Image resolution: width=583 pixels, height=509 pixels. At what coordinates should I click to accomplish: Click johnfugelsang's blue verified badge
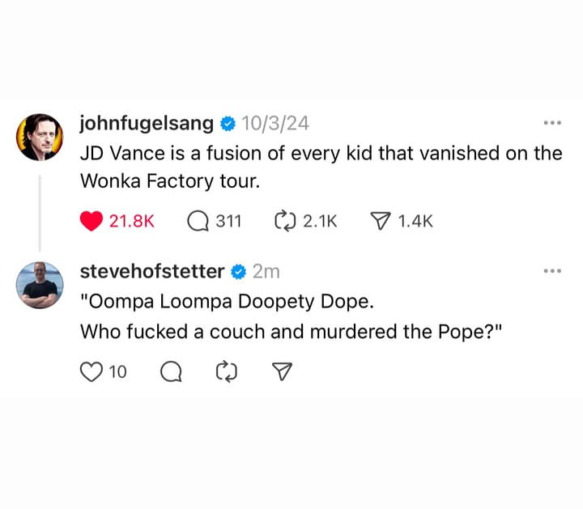point(228,124)
